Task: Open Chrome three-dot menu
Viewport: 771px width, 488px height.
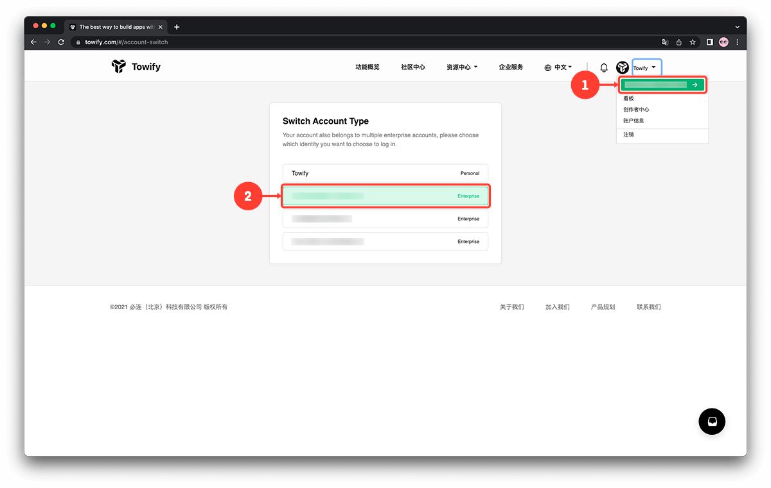Action: click(x=738, y=42)
